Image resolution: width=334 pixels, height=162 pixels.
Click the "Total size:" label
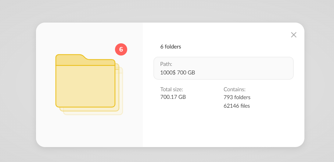(171, 89)
